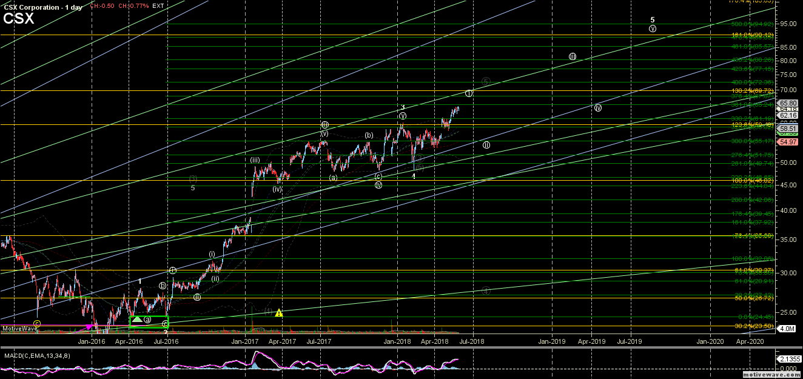The width and height of the screenshot is (803, 379).
Task: Click the 35.00 price axis label
Action: [x=788, y=240]
